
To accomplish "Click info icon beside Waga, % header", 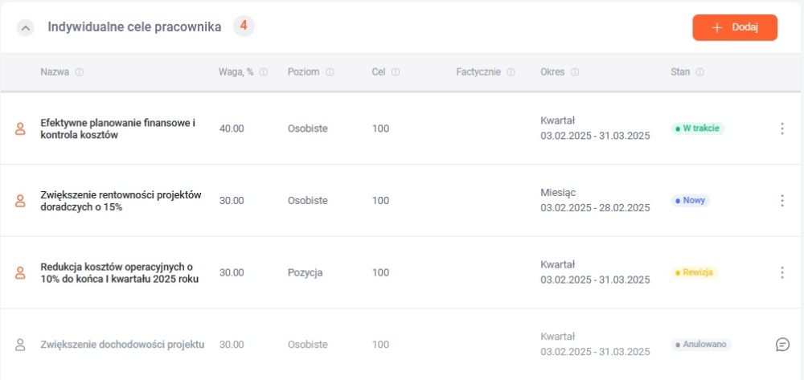I will tap(264, 72).
